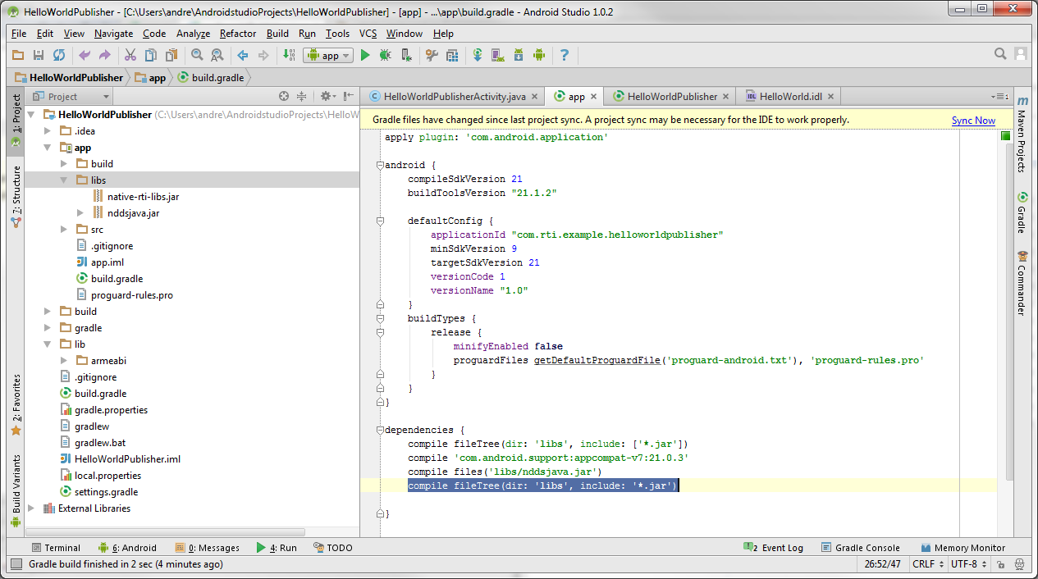
Task: Click Sync Project with Gradle Files icon
Action: (478, 55)
